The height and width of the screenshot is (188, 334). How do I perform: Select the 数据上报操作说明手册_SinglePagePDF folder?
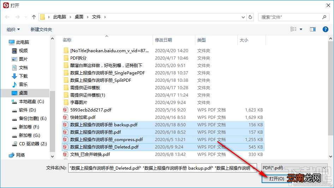click(163, 73)
